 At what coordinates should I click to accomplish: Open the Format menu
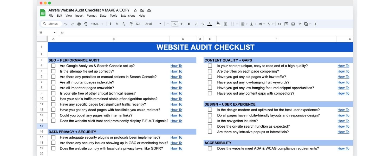[x=92, y=16]
